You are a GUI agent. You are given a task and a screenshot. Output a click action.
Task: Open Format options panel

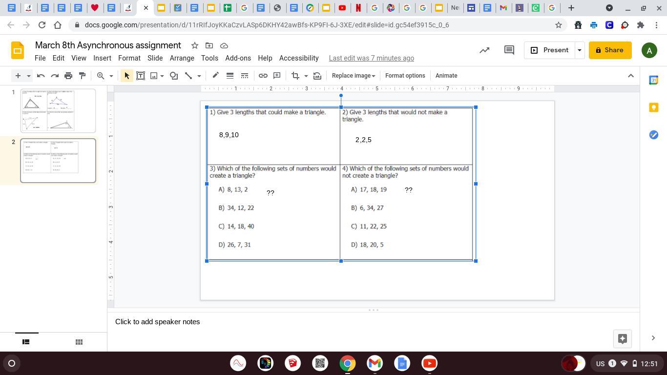coord(405,76)
